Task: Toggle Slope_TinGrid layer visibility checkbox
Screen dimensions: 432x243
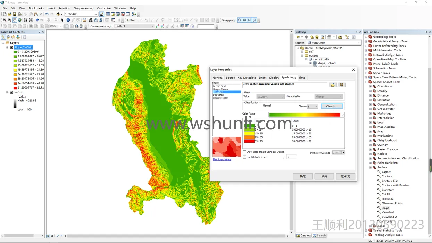Action: (x=11, y=47)
